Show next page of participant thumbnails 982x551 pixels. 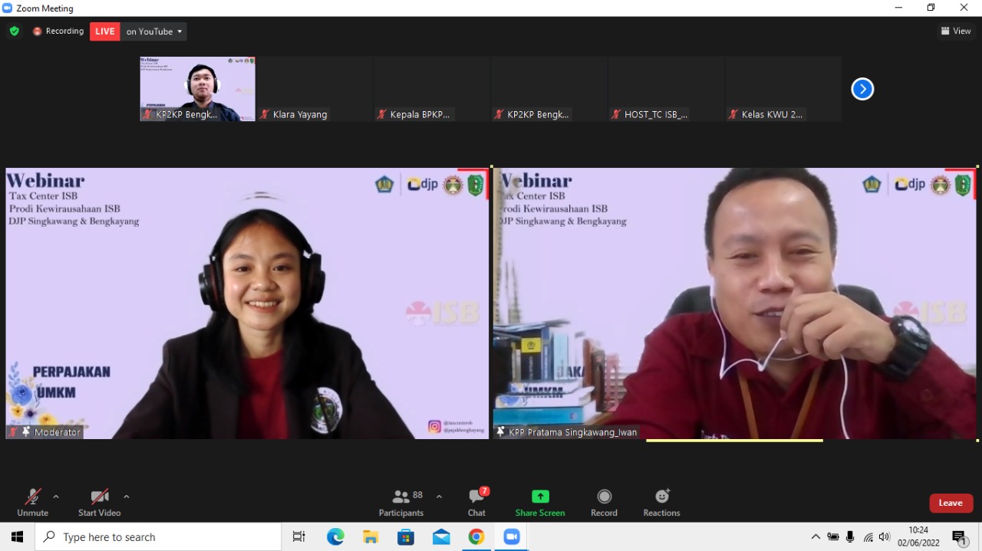pos(862,89)
